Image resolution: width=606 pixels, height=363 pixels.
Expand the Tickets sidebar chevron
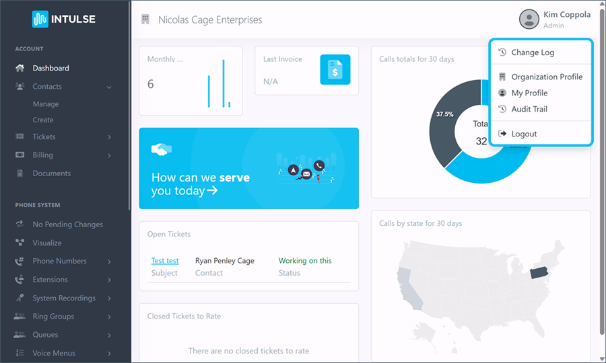pos(109,137)
